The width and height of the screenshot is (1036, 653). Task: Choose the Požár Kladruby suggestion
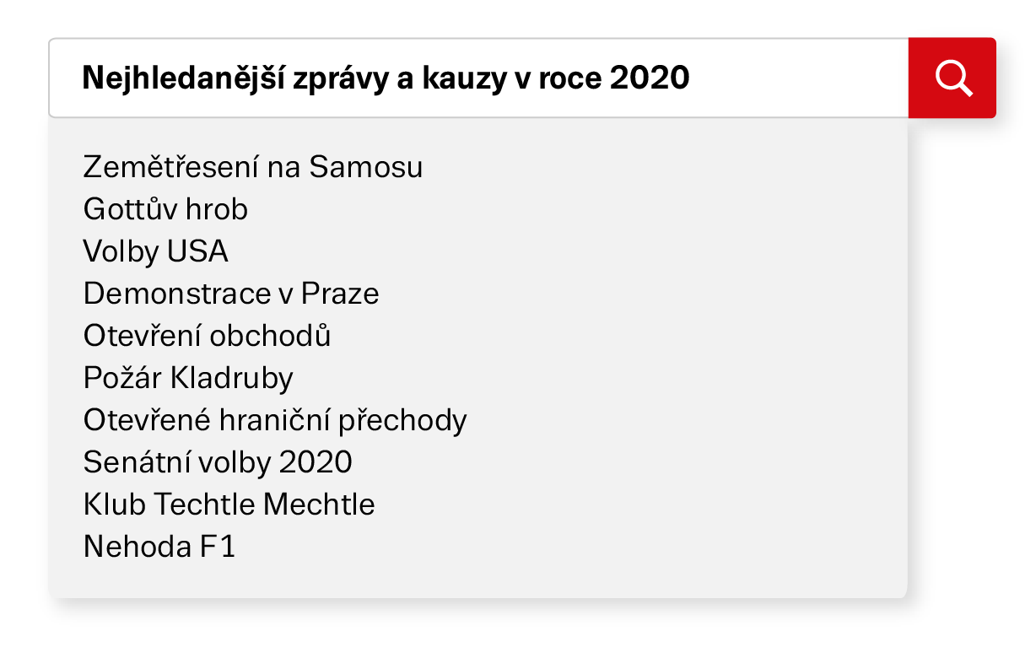[x=188, y=378]
